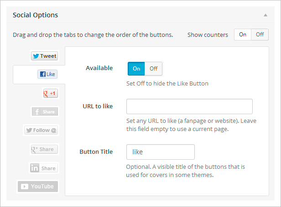The image size is (281, 207).
Task: Collapse the Social Options panel arrow
Action: tap(265, 15)
